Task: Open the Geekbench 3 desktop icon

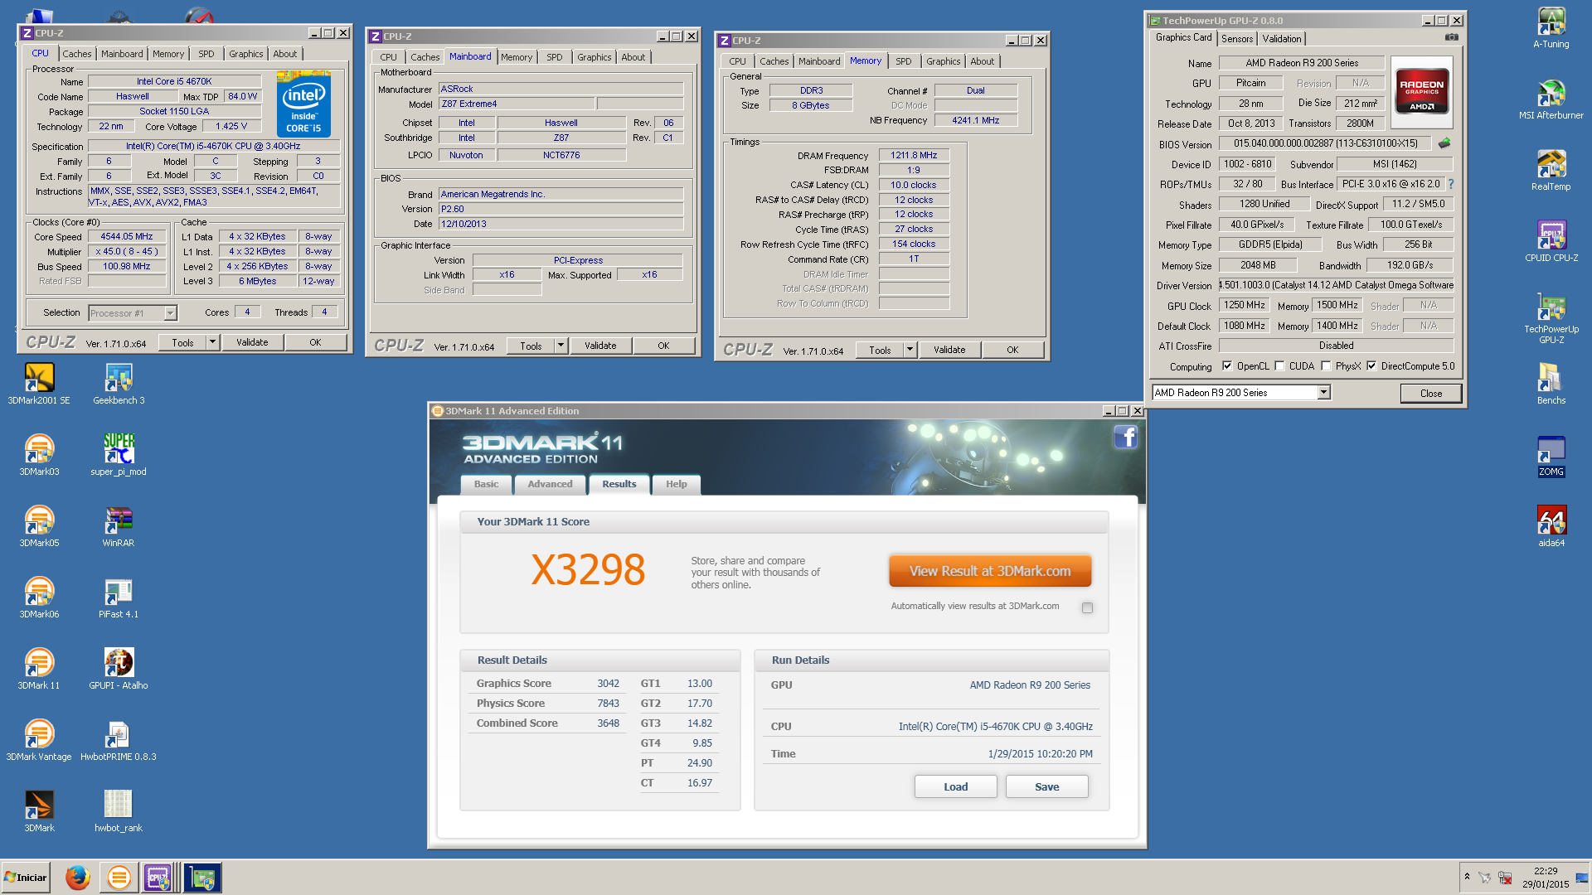Action: pyautogui.click(x=119, y=384)
